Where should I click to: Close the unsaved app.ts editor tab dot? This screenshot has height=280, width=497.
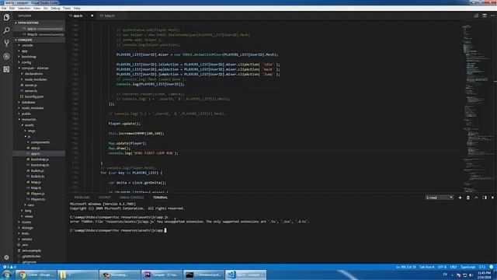[92, 16]
